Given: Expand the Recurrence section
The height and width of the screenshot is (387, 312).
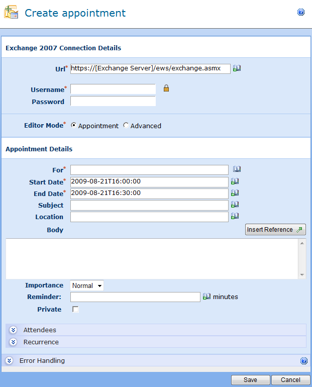Looking at the screenshot, I should coord(14,342).
